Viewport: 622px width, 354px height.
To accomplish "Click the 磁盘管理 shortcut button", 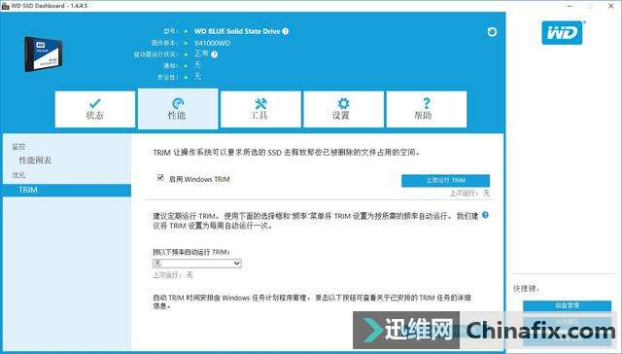I will tap(567, 305).
